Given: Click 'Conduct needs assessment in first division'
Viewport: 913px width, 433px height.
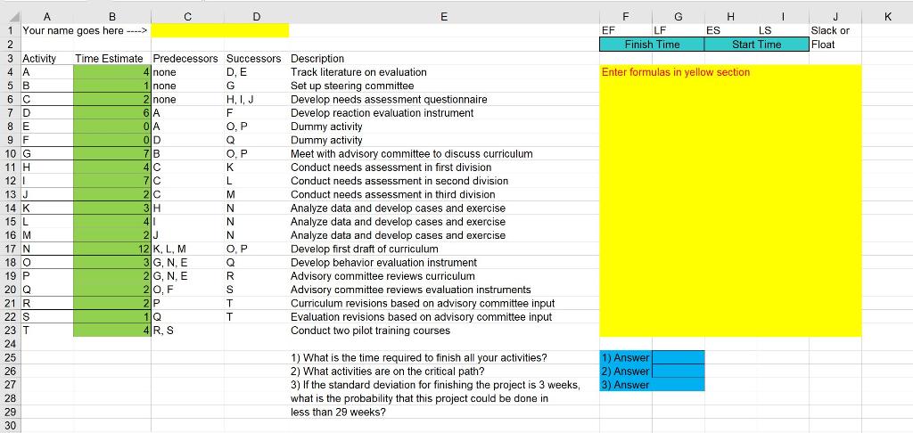Looking at the screenshot, I should click(x=444, y=167).
